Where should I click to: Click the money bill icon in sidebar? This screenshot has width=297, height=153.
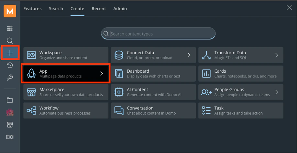(x=10, y=137)
